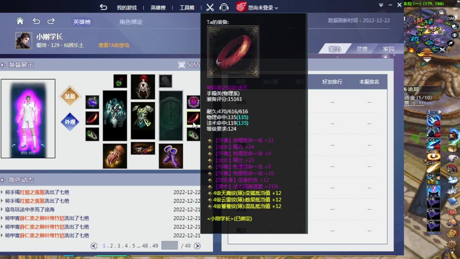
Task: Select the magenta ornament slot on right column
Action: [193, 102]
